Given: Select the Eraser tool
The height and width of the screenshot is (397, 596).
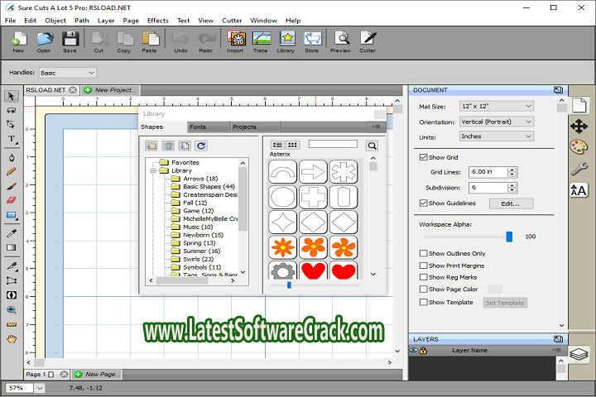Looking at the screenshot, I should (x=12, y=200).
